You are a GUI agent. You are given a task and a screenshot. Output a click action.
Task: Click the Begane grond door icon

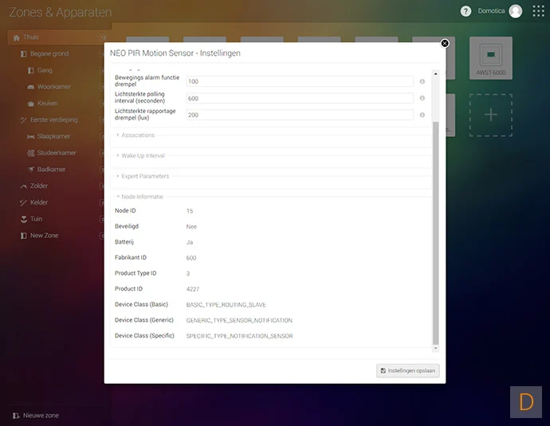click(23, 54)
